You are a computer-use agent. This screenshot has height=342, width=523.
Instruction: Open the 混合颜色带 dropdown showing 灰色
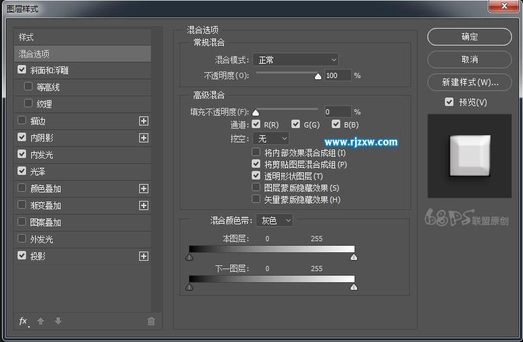click(x=275, y=220)
